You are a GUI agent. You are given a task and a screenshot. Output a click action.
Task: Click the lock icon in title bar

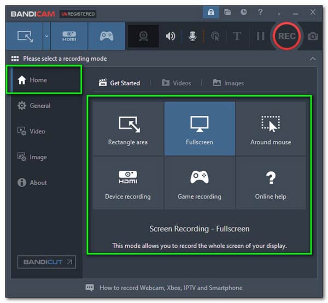pos(211,12)
